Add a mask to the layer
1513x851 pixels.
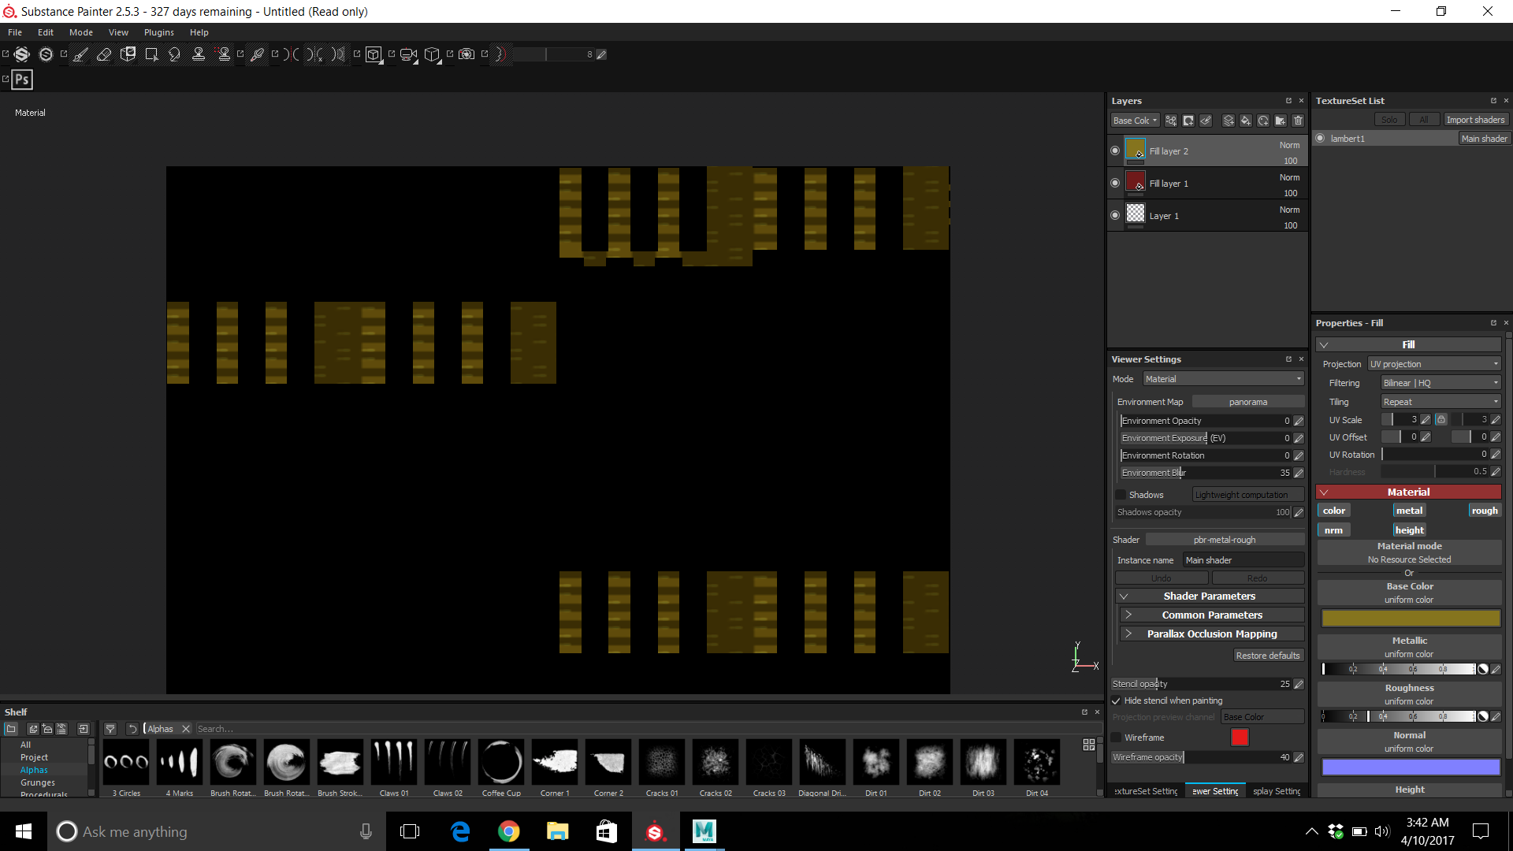1188,121
